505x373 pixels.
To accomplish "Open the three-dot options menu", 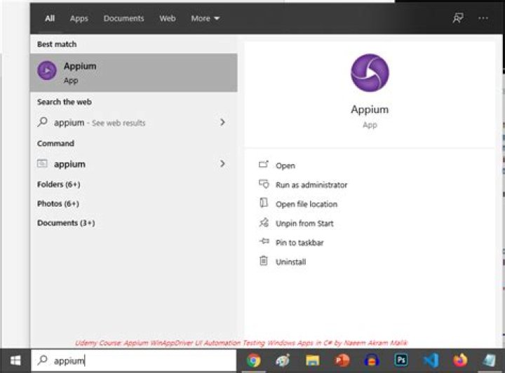I will (483, 18).
